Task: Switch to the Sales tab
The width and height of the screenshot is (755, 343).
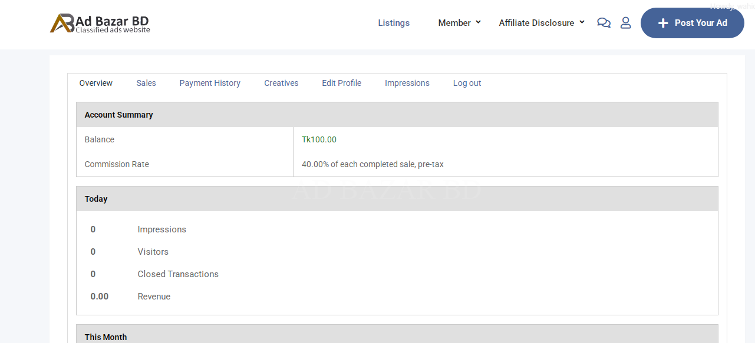Action: tap(146, 83)
